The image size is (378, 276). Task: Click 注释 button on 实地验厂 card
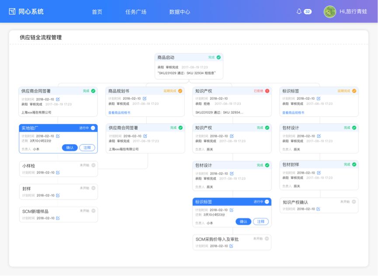(87, 148)
